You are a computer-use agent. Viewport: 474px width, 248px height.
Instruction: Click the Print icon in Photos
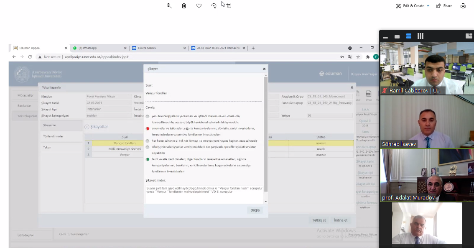pos(463,6)
